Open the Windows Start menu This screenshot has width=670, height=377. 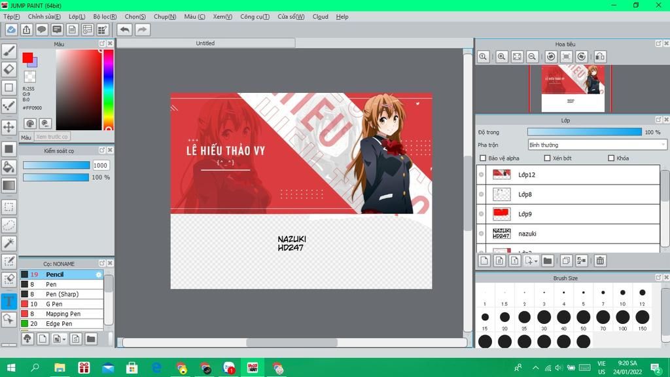[x=11, y=368]
